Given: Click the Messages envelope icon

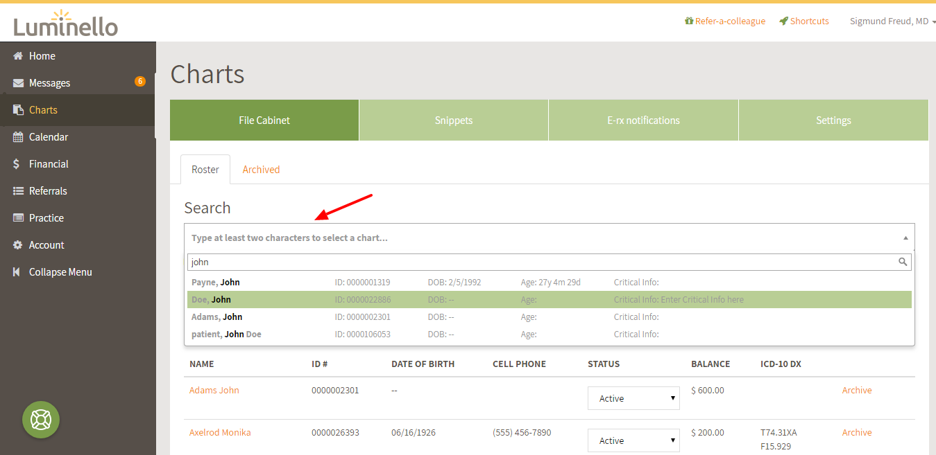Looking at the screenshot, I should [18, 83].
